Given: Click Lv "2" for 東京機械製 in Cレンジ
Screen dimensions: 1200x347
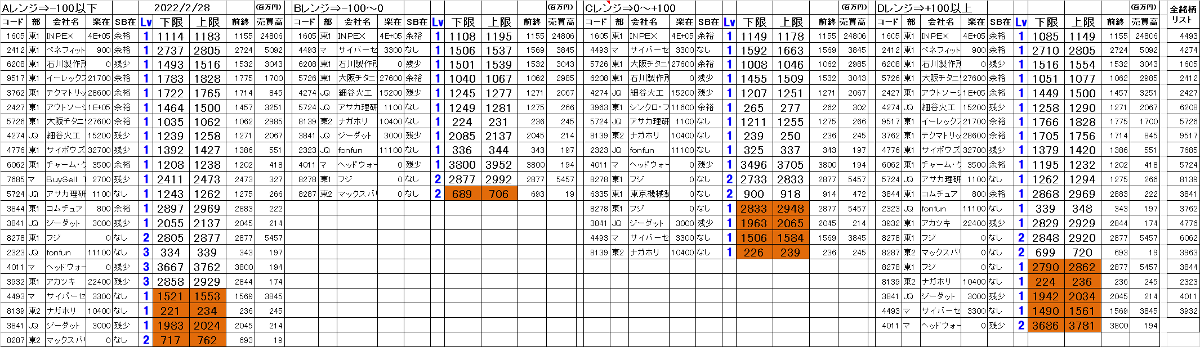Looking at the screenshot, I should coord(729,194).
